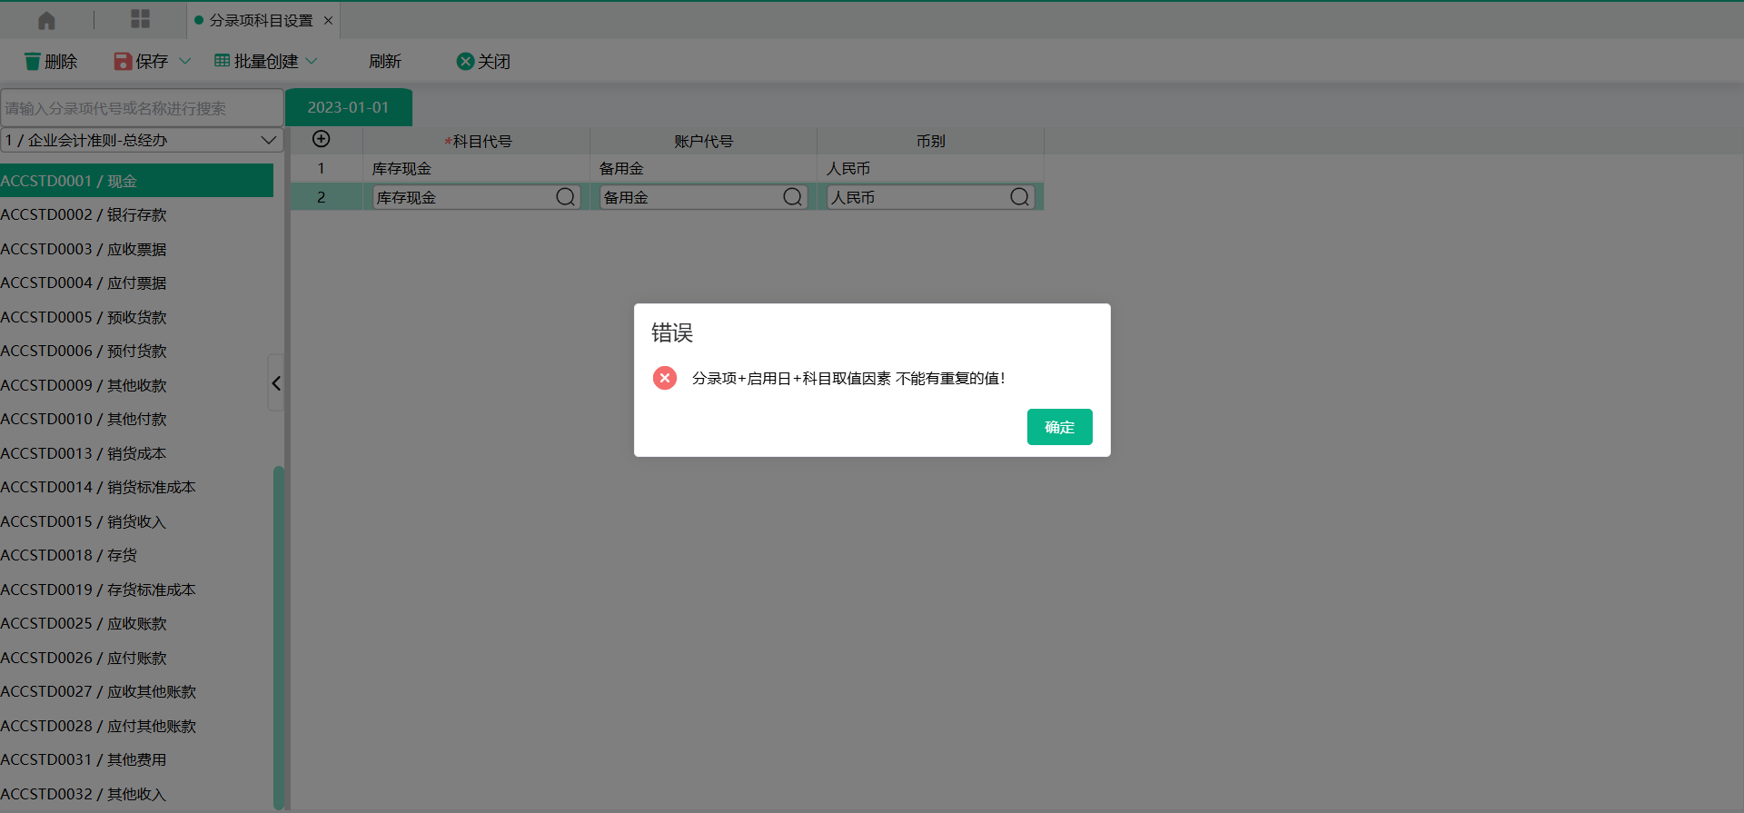The height and width of the screenshot is (813, 1744).
Task: Select ACCSTD0004 / 应付票据 entry
Action: pyautogui.click(x=136, y=283)
